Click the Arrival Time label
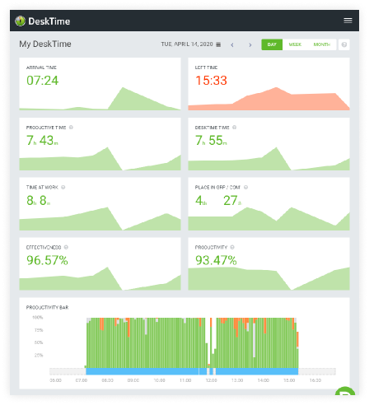 coord(41,67)
